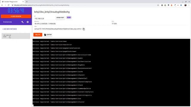Click the terminal line ending in portalmanagement/bigdata
This screenshot has width=191, height=107.
[58, 65]
